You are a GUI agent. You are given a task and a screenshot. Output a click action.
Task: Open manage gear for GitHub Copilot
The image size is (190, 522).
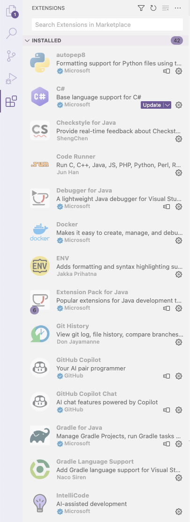click(179, 376)
